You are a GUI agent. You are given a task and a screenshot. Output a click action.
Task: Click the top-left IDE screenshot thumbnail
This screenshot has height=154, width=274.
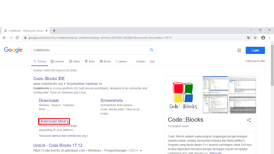click(215, 85)
